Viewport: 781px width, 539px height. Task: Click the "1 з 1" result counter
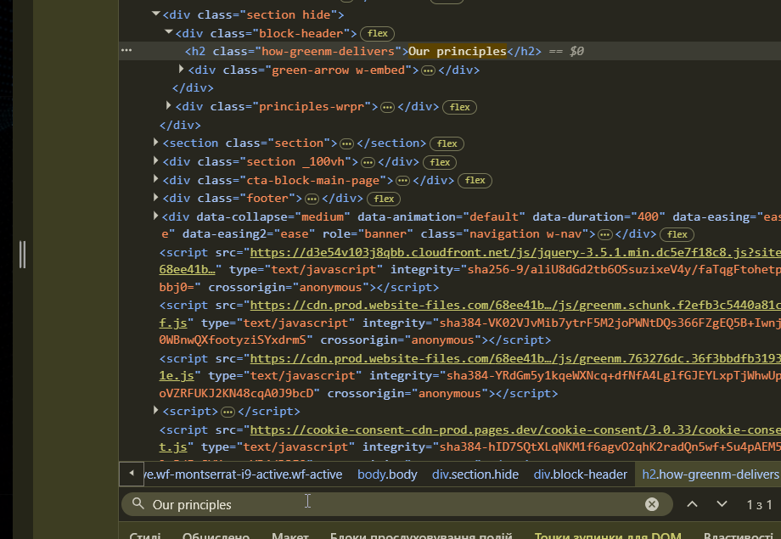pyautogui.click(x=760, y=505)
